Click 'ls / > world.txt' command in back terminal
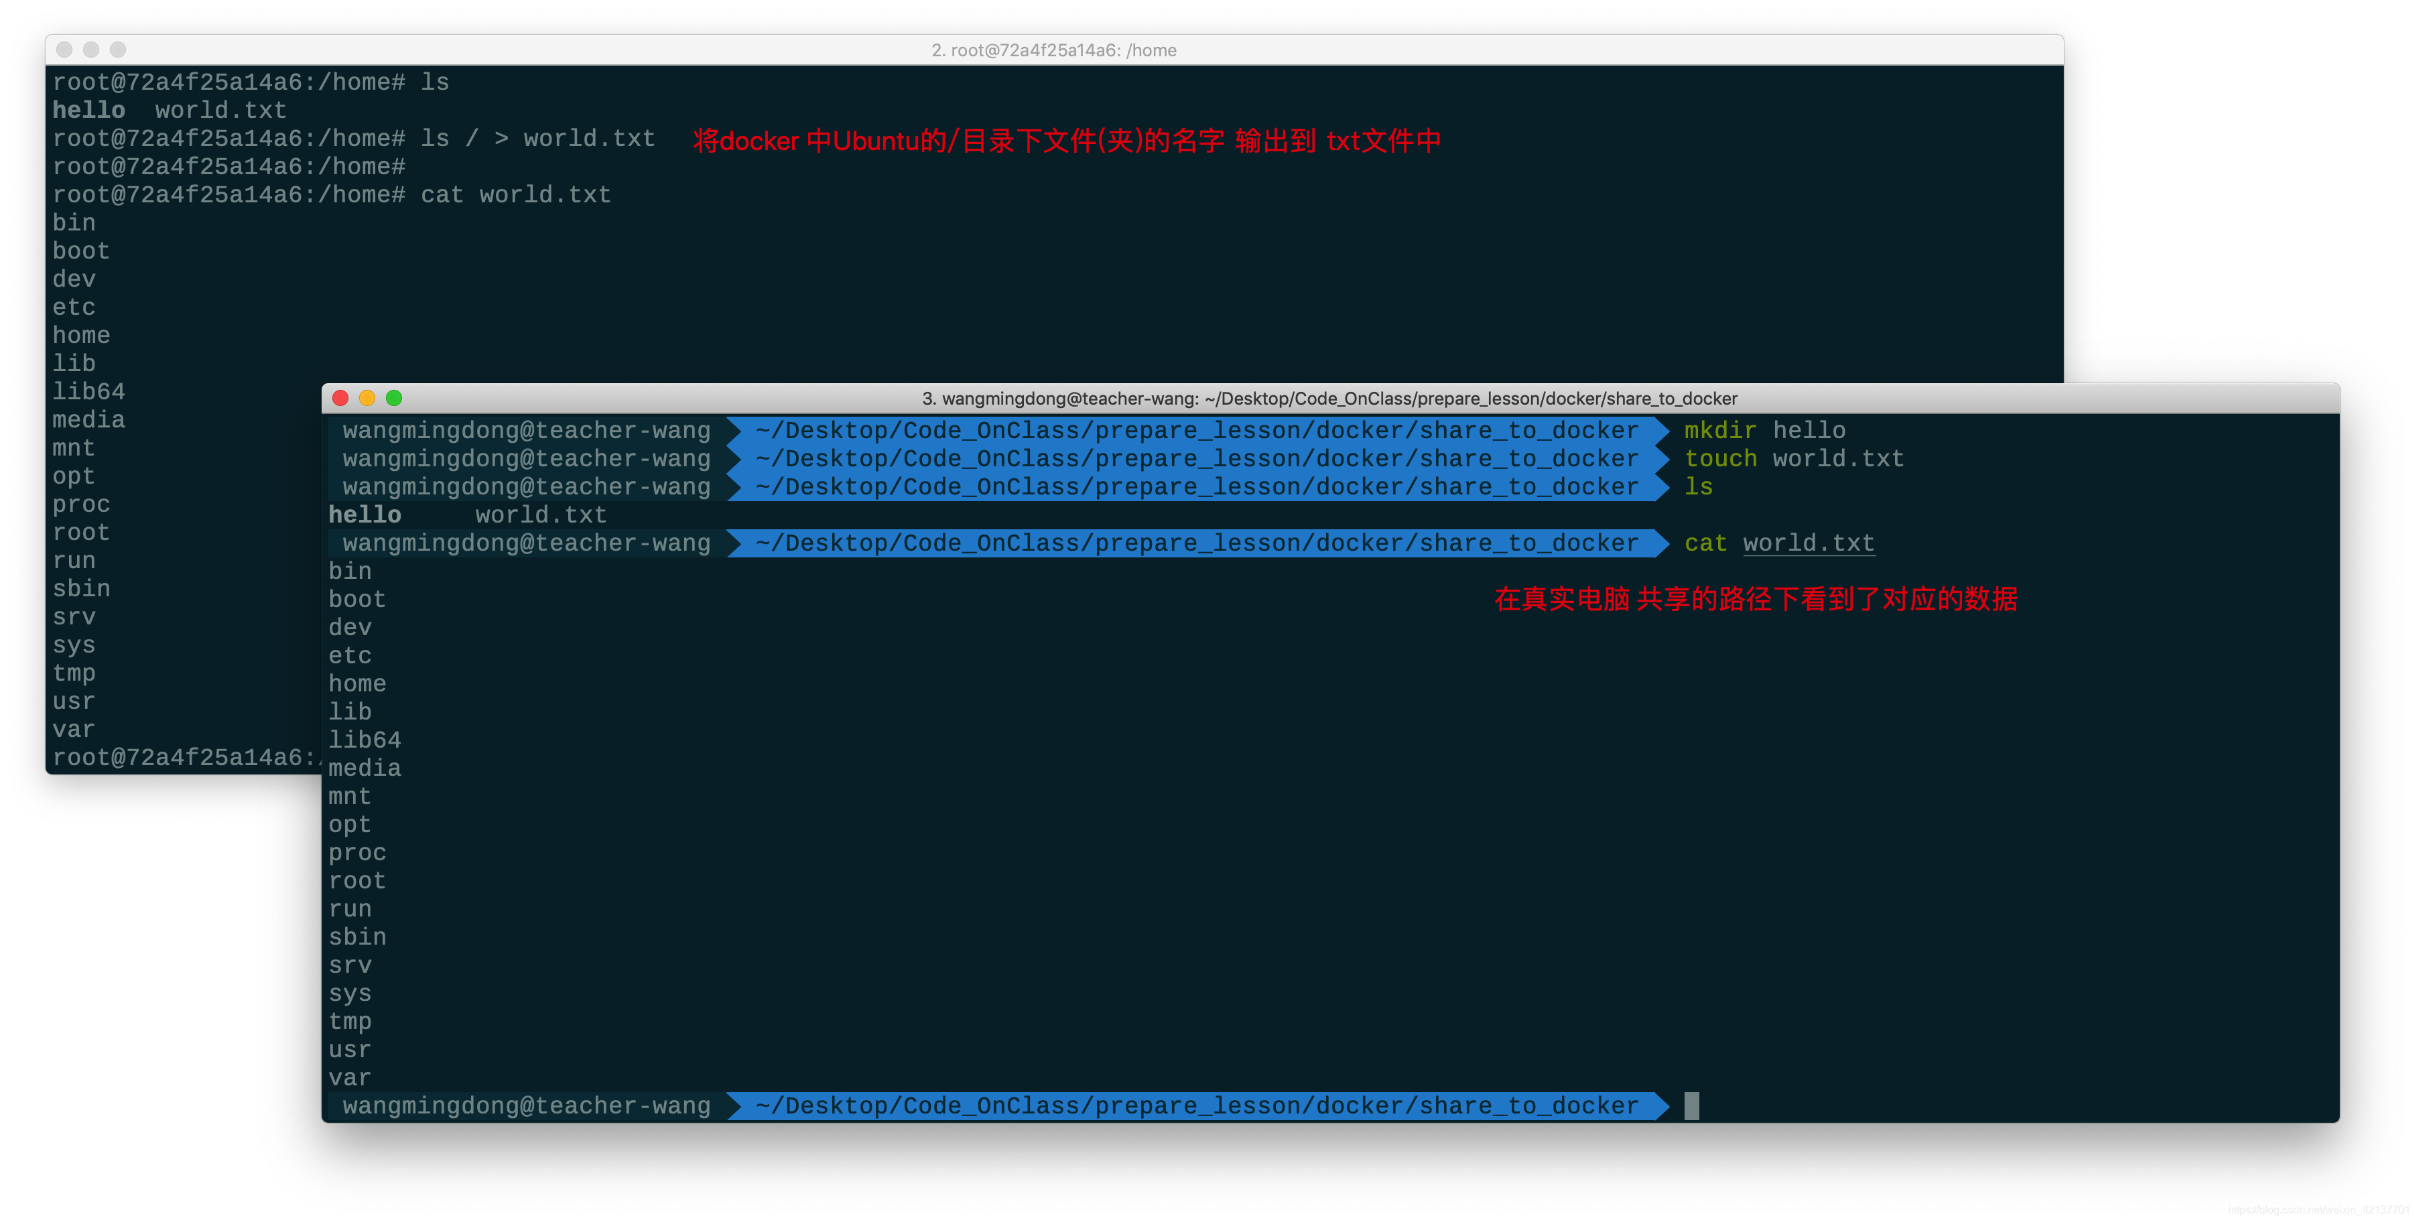2415x1222 pixels. click(x=537, y=139)
